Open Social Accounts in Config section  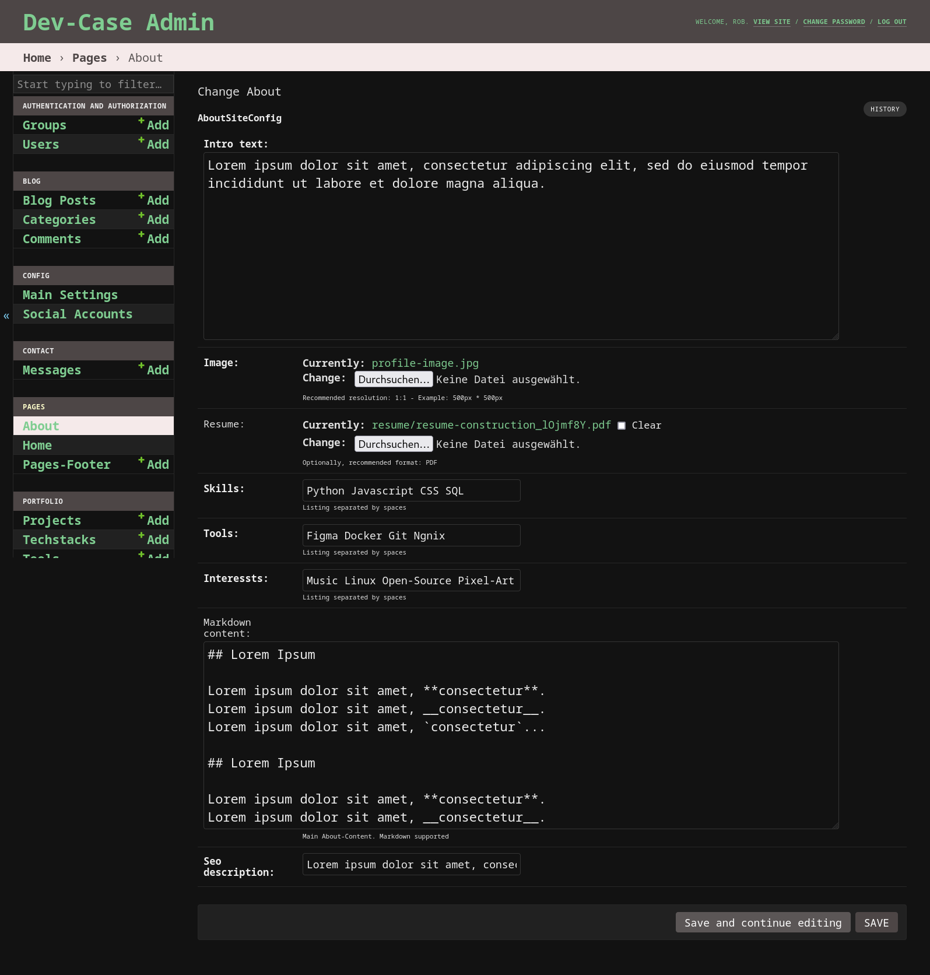[78, 314]
